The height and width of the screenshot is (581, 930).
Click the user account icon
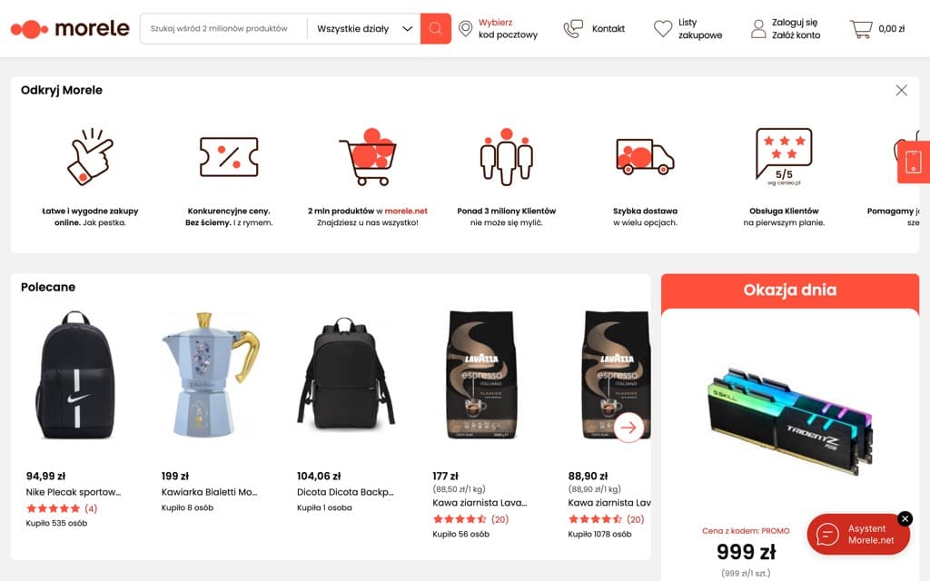pos(758,28)
